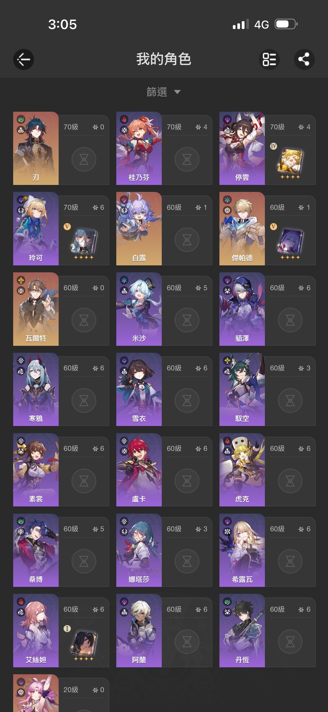Tap the empty light cone slot for 刃
This screenshot has height=712, width=328.
84,159
